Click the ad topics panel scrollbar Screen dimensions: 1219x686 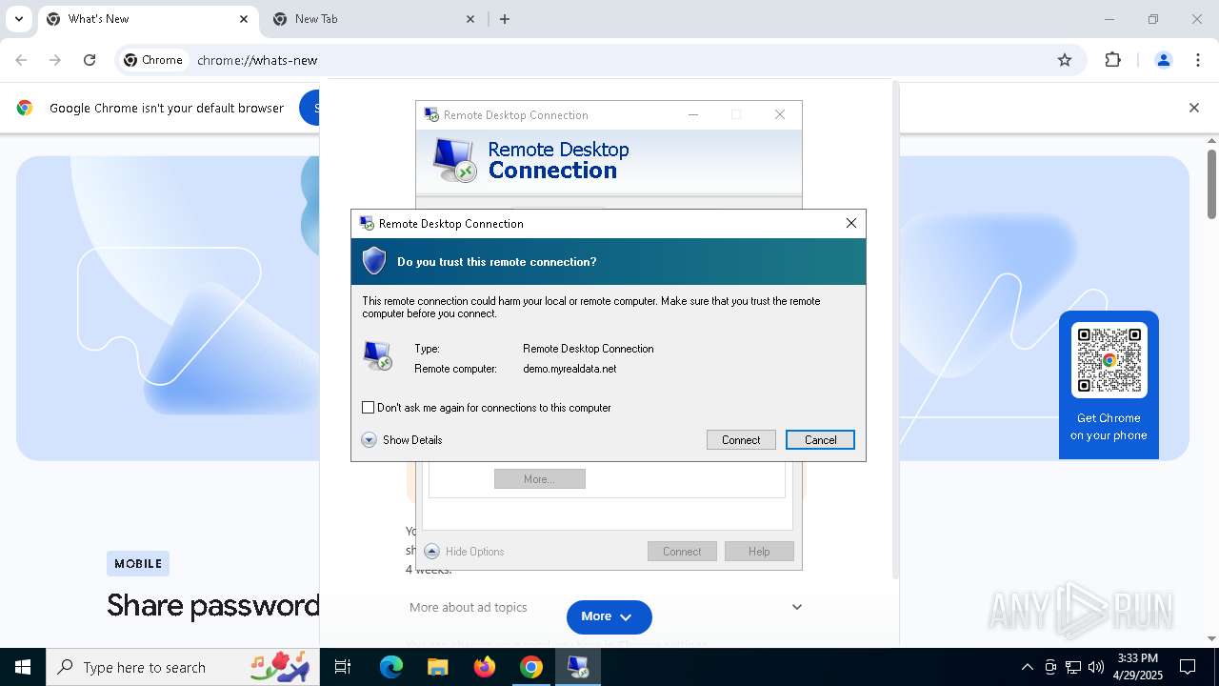click(894, 329)
